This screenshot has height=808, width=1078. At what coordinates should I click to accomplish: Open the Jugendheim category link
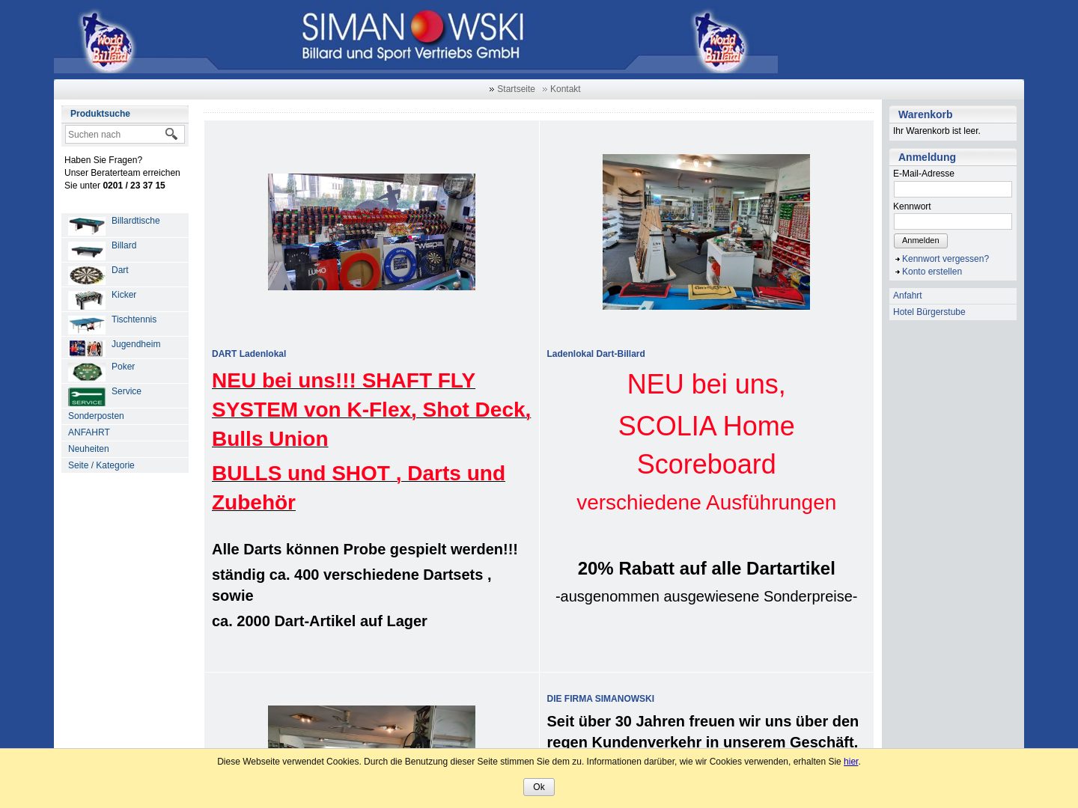[135, 344]
